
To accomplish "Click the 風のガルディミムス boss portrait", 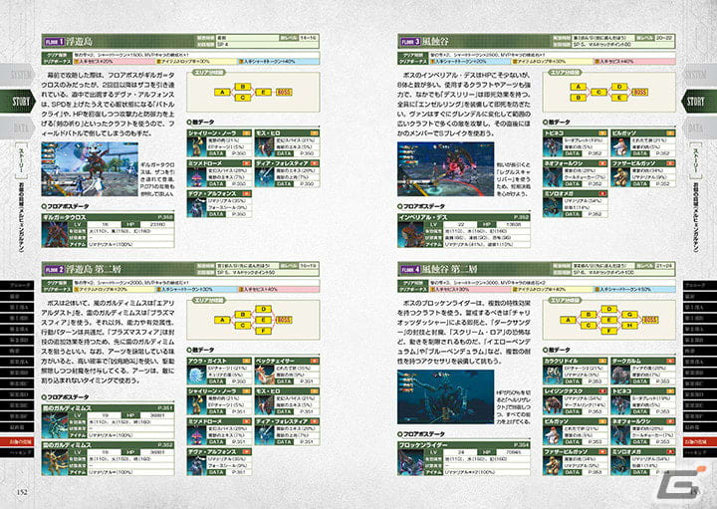I will click(55, 425).
